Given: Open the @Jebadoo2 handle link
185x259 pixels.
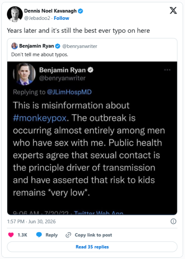Looking at the screenshot, I should point(37,18).
